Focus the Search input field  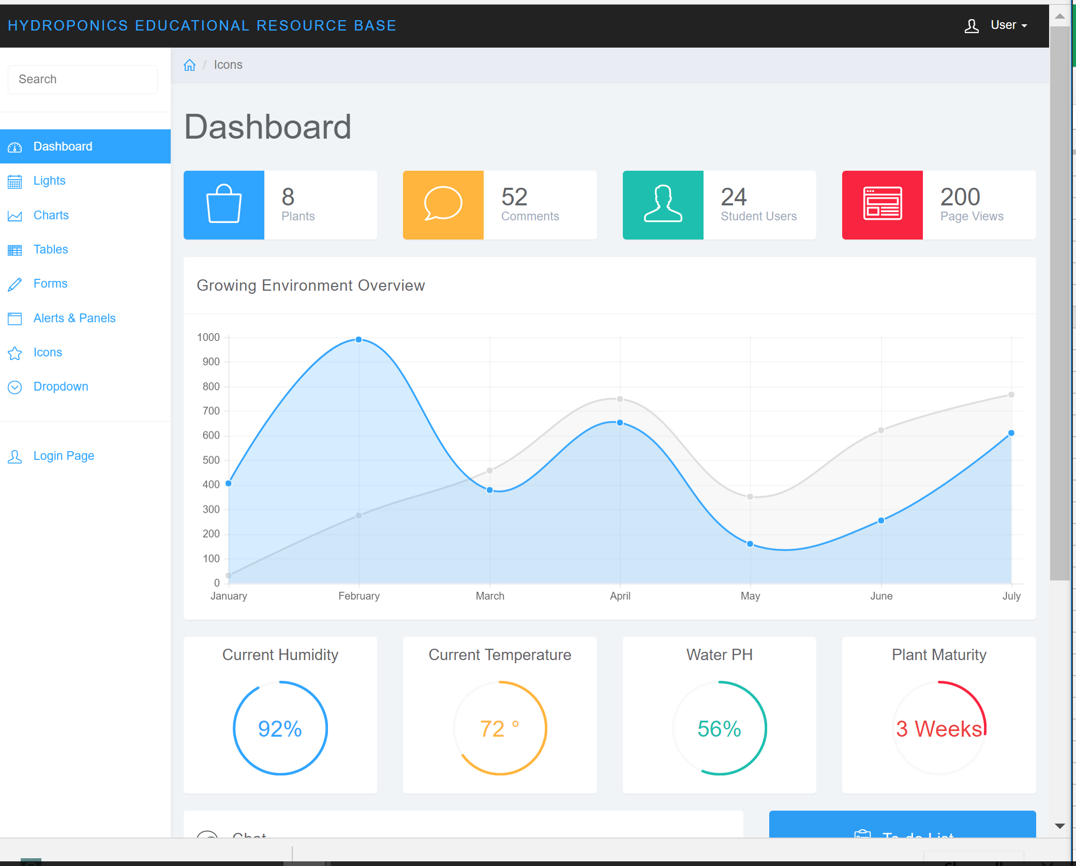click(83, 80)
